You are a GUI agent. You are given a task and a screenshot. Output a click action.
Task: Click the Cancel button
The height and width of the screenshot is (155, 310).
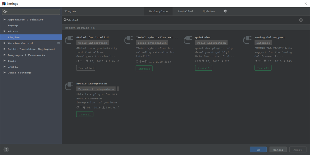pyautogui.click(x=278, y=150)
